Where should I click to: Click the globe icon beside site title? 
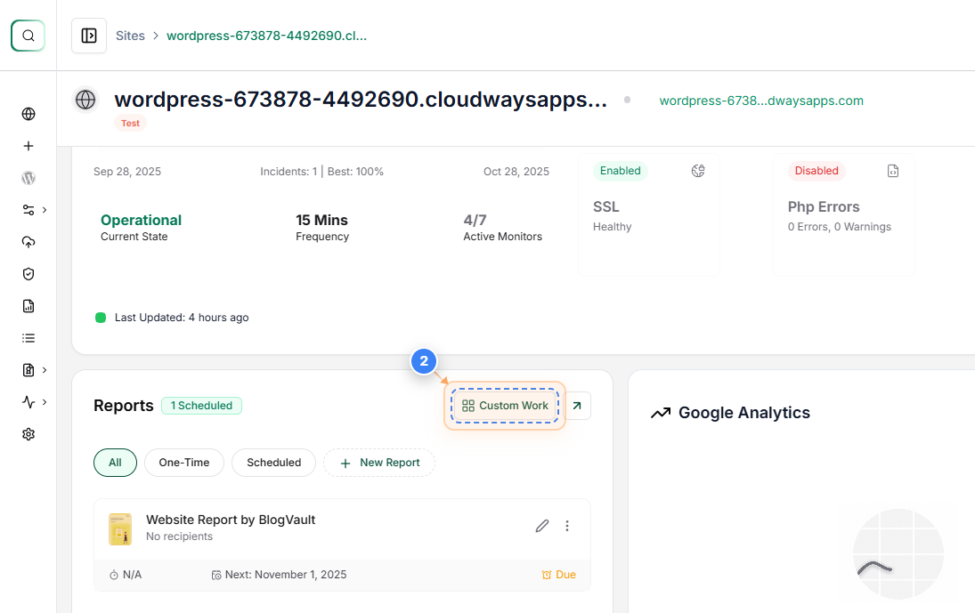point(85,100)
